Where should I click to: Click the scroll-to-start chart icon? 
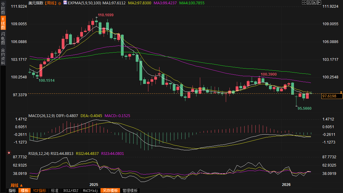tap(309, 2)
